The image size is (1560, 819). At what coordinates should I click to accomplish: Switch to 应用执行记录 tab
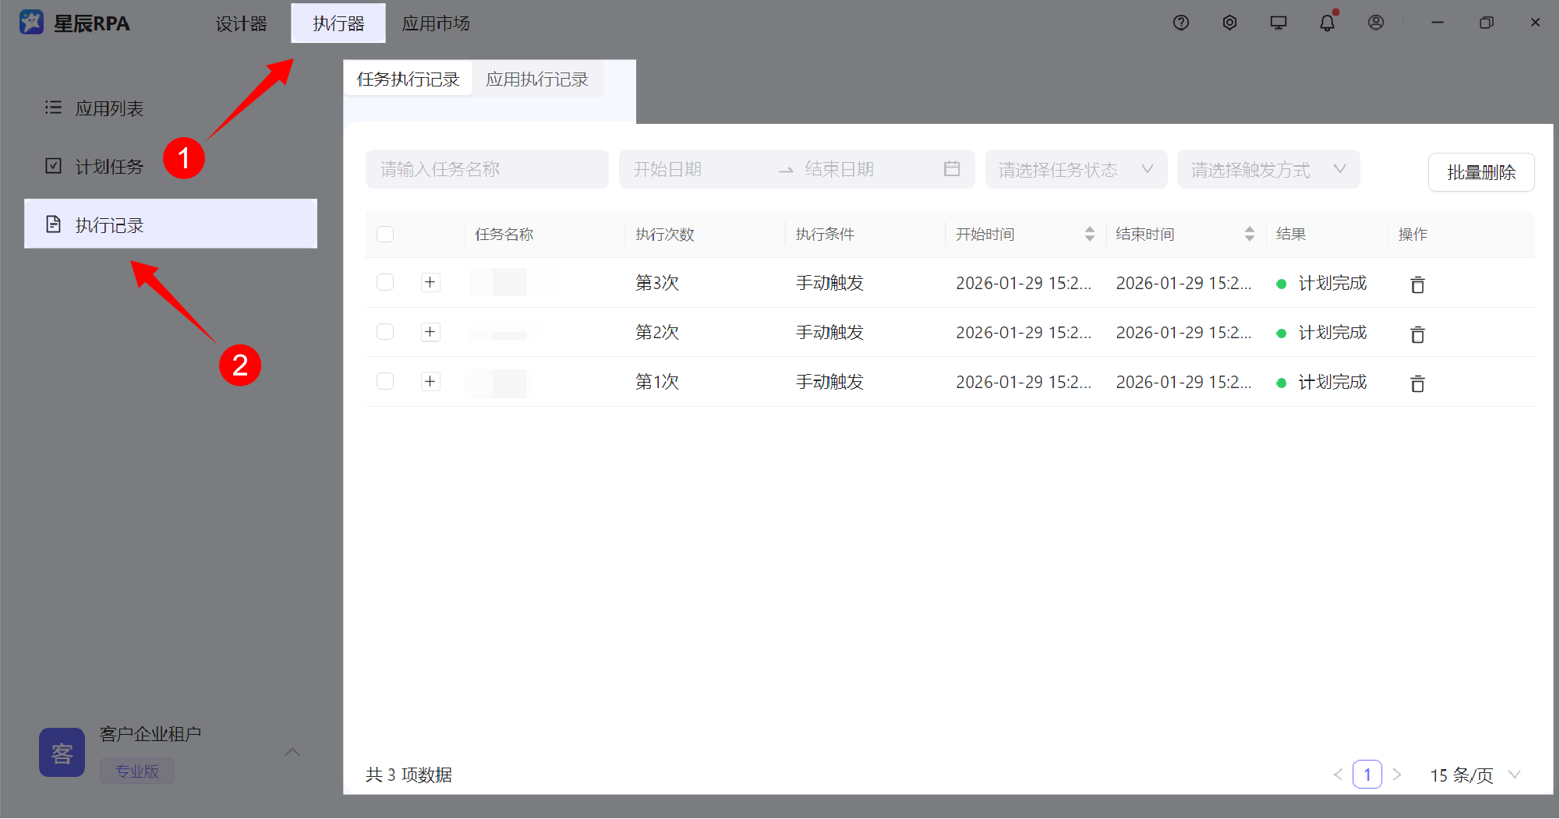537,79
